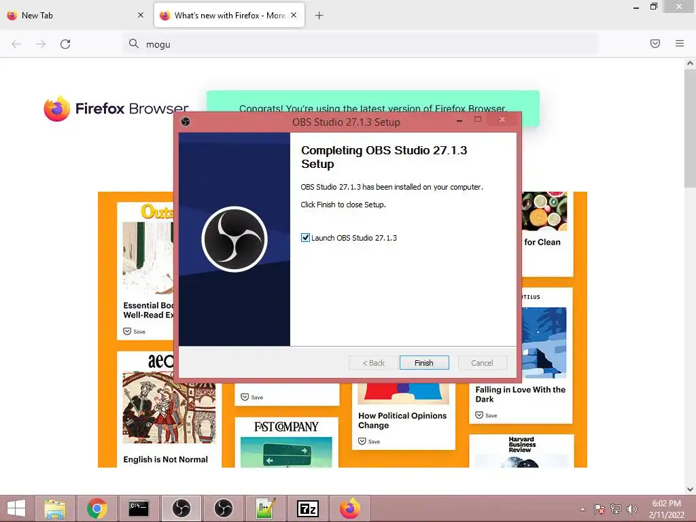Click Save above the Fast Company card
Viewport: 696px width, 522px height.
point(251,397)
